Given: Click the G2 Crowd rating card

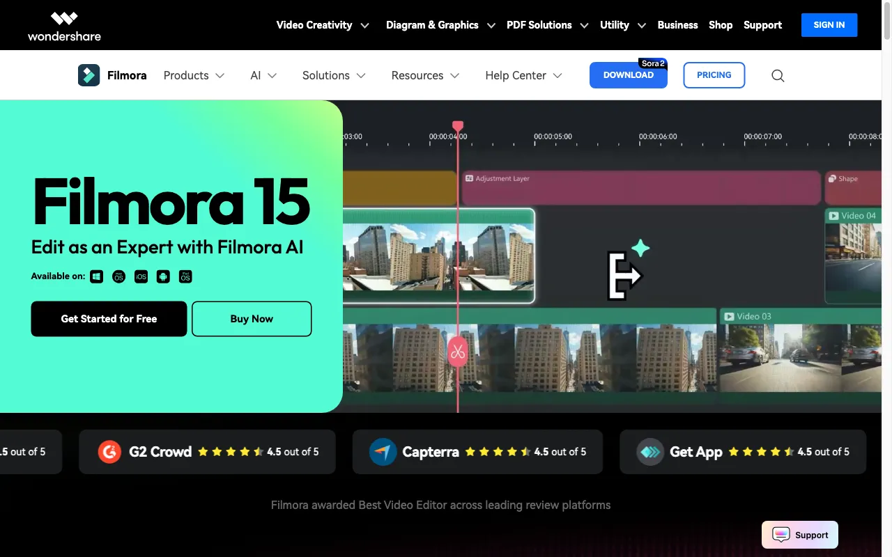Looking at the screenshot, I should pyautogui.click(x=207, y=452).
